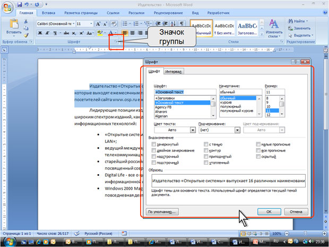The width and height of the screenshot is (329, 247).
Task: Toggle the все прописные checkbox
Action: tap(258, 150)
